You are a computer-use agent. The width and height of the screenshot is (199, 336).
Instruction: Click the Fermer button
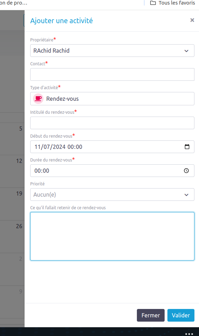[x=151, y=315]
